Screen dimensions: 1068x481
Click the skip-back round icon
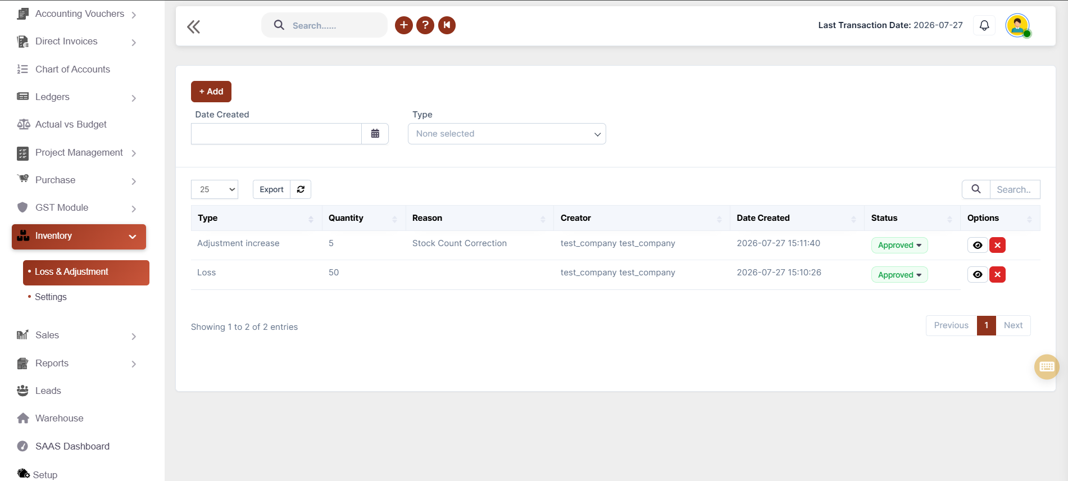pos(447,25)
